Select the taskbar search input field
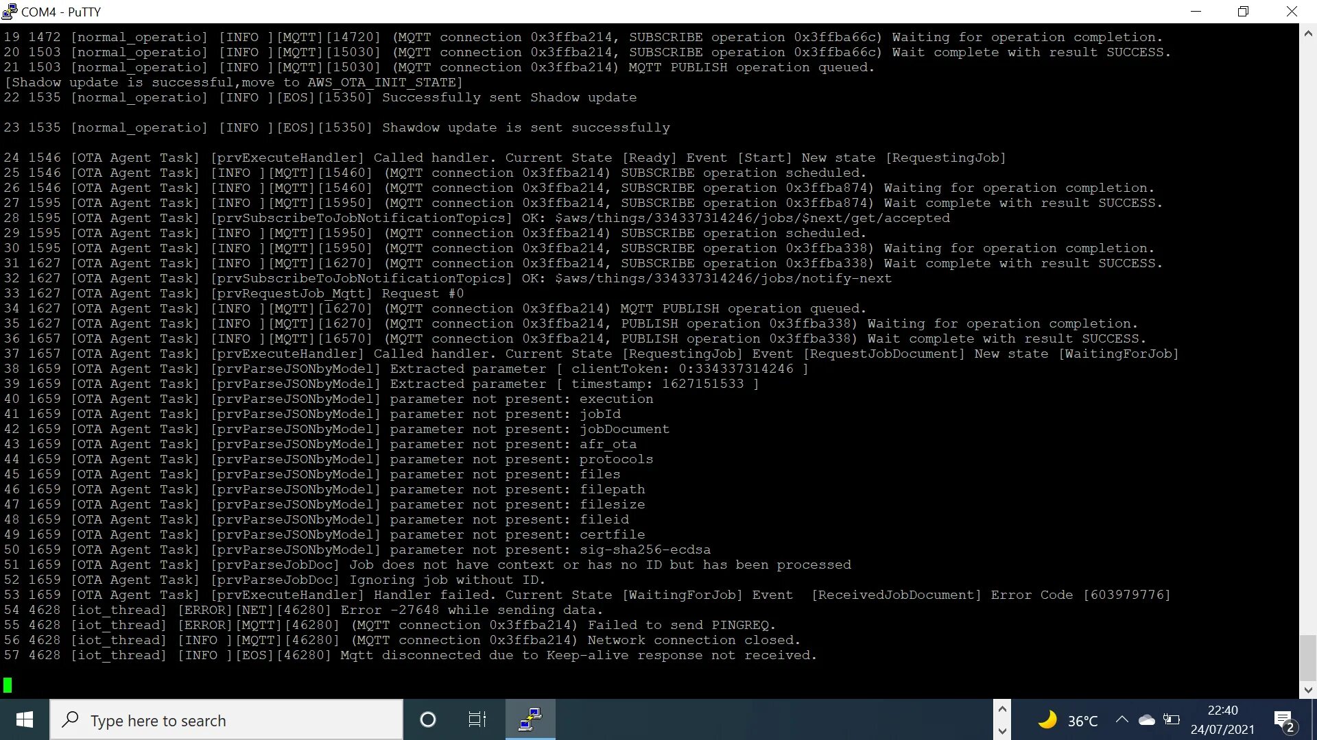Screen dimensions: 1317x740 [x=228, y=720]
